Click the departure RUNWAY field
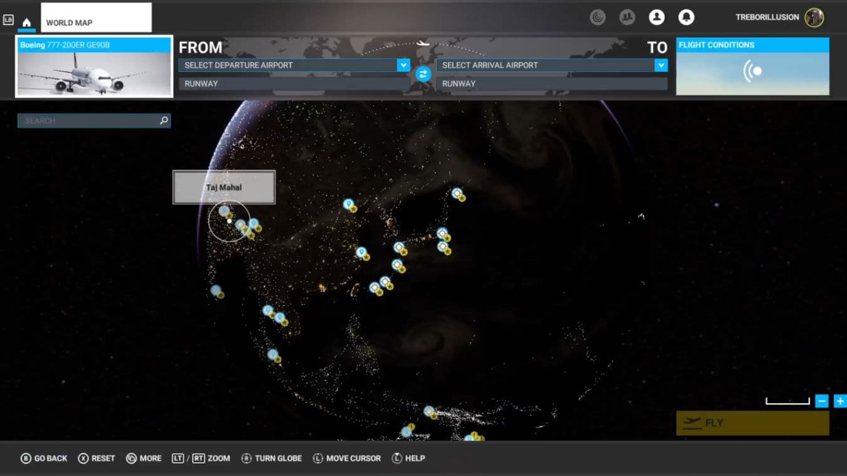847x476 pixels. (294, 83)
